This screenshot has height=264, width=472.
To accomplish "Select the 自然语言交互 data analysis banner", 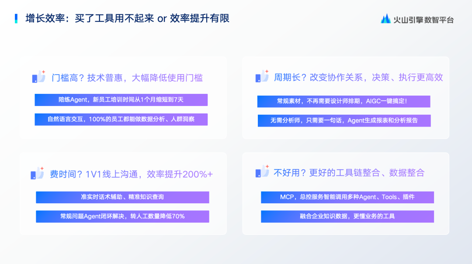I will [121, 120].
